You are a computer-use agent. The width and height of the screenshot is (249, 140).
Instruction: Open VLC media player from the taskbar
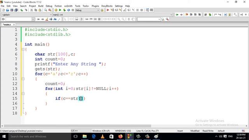pyautogui.click(x=103, y=136)
